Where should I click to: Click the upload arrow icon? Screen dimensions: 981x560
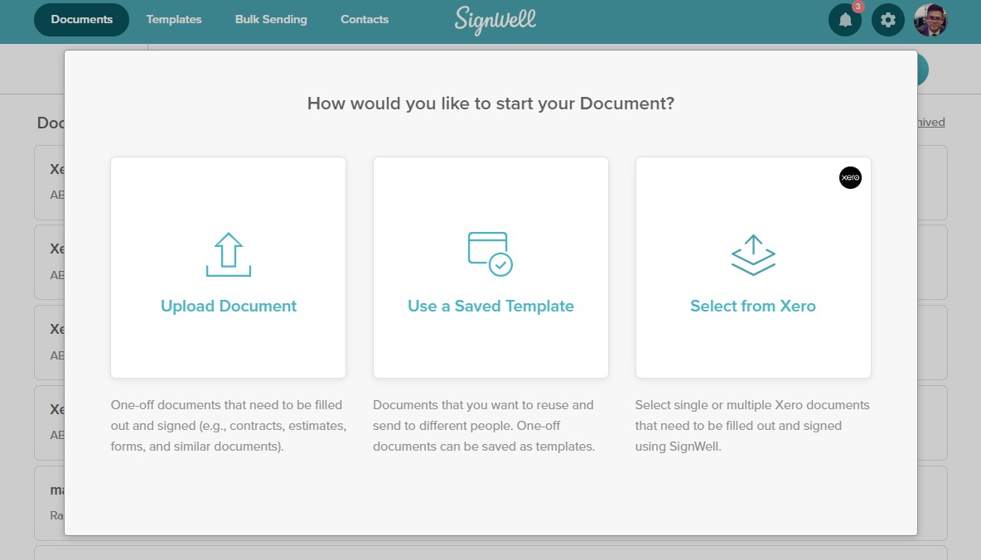(229, 254)
